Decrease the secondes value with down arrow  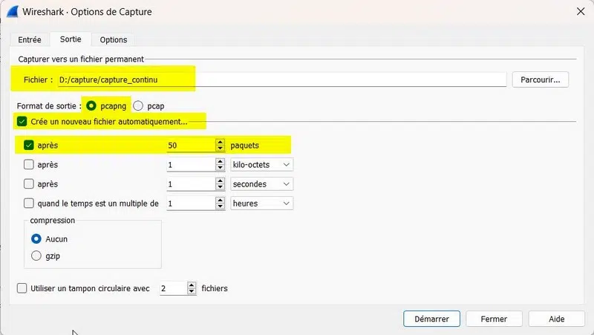click(x=220, y=187)
